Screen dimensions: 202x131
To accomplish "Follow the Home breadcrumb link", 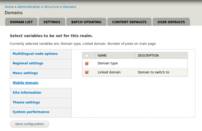I will click(x=9, y=7).
